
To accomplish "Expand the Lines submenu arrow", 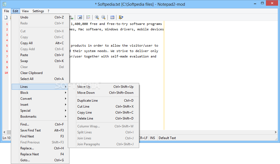I will (x=66, y=87).
